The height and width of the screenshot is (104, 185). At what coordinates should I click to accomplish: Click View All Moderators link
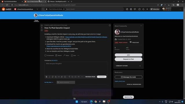tap(134, 84)
